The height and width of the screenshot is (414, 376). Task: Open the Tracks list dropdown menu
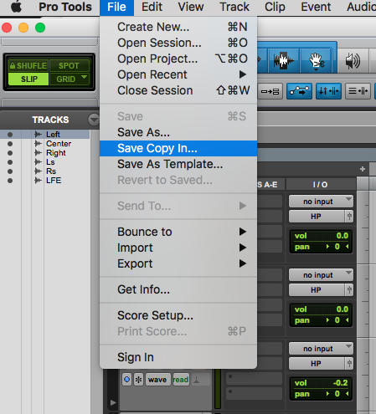coord(94,120)
